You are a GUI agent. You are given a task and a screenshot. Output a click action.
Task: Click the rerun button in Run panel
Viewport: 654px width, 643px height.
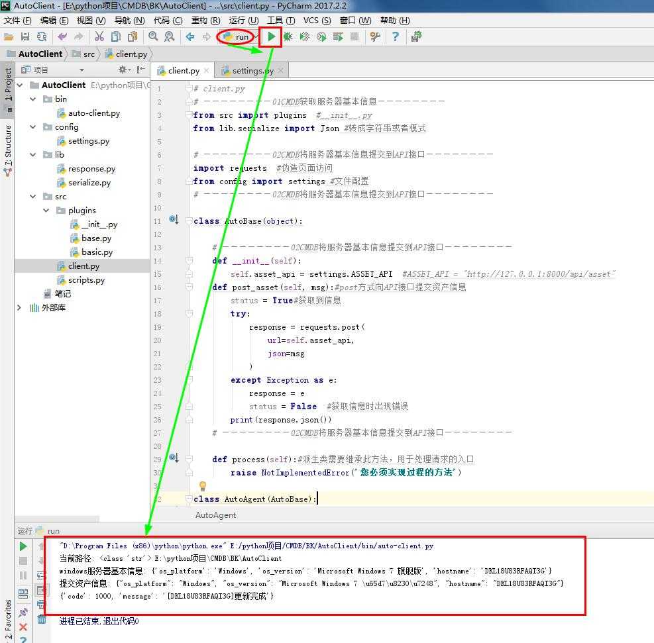[23, 546]
